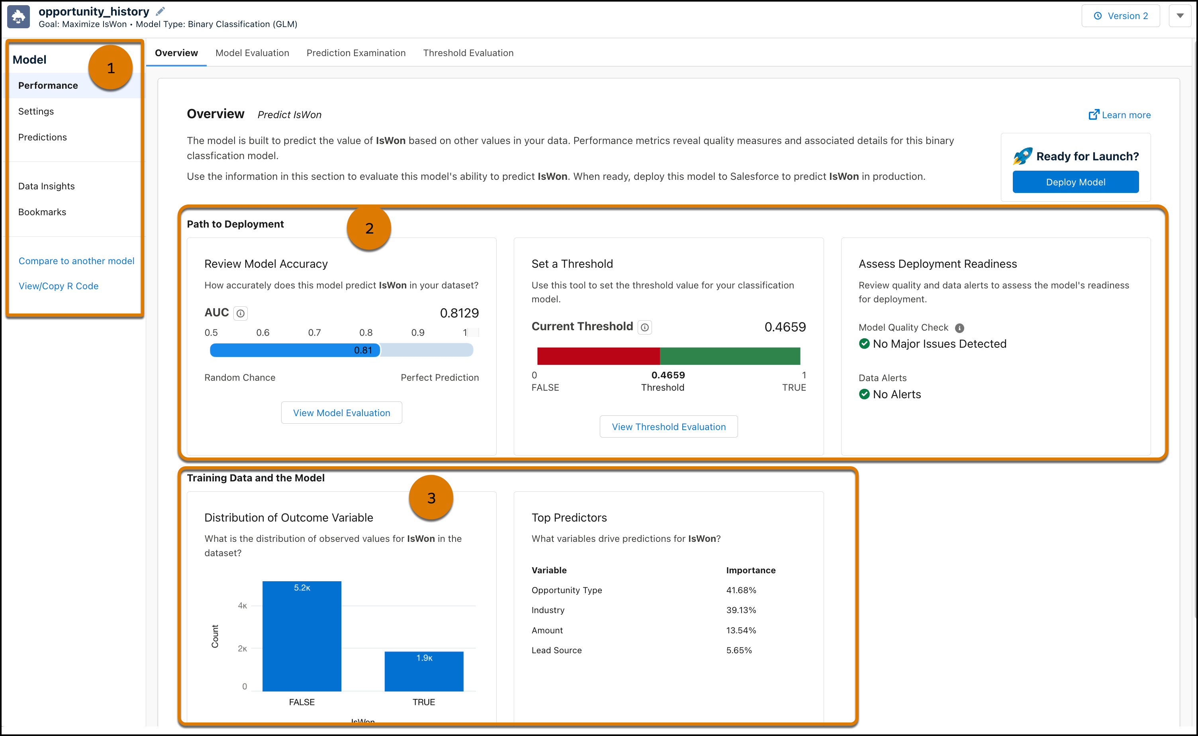Open View/Copy R Code
The image size is (1198, 736).
point(58,286)
